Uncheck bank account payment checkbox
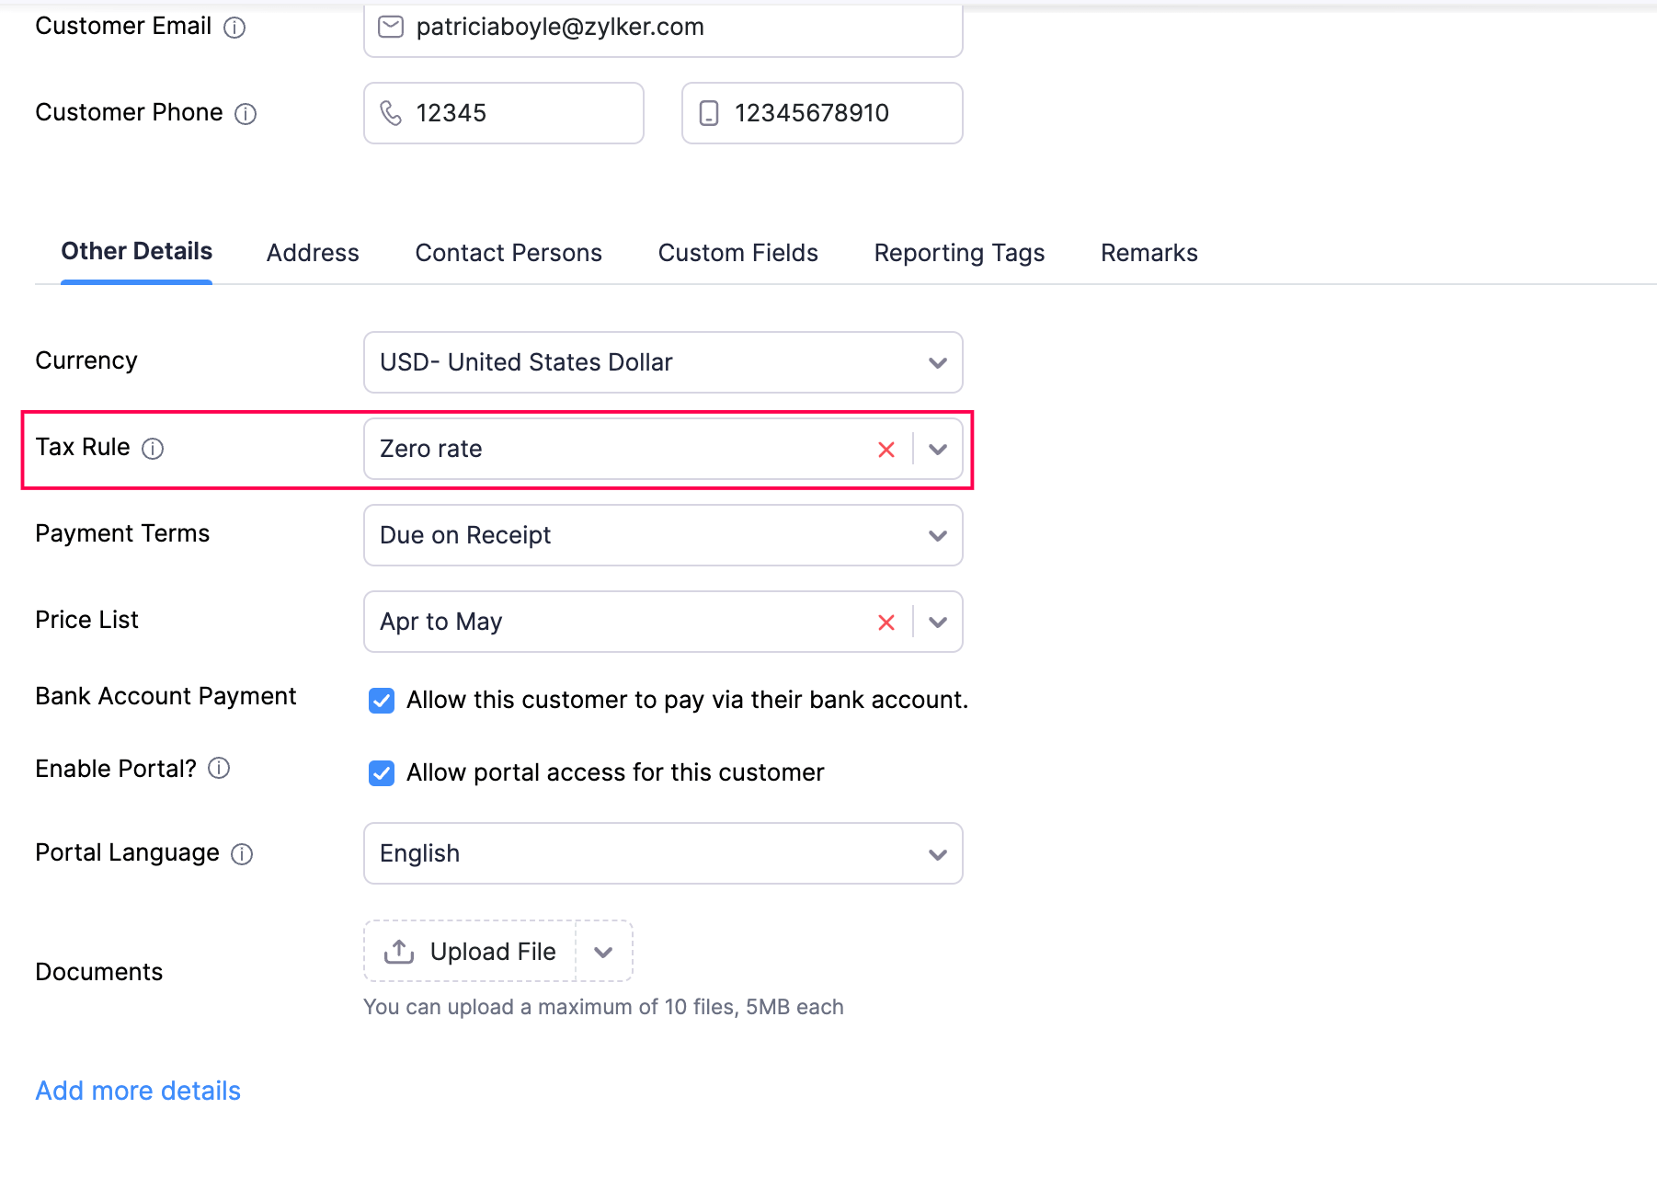This screenshot has height=1177, width=1657. [x=382, y=701]
